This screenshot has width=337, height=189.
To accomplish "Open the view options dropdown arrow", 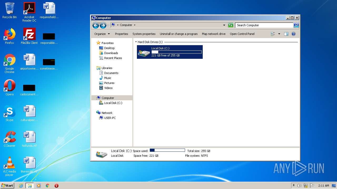I will [279, 34].
